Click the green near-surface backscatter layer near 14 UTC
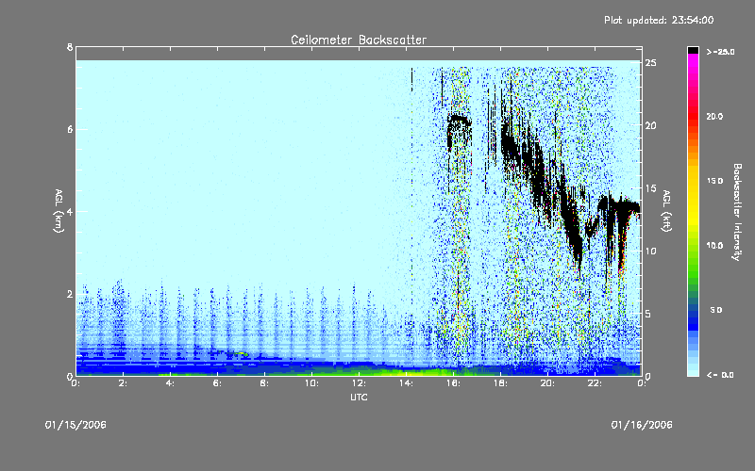 [x=414, y=372]
